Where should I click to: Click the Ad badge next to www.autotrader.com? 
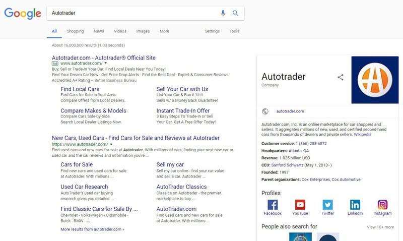tap(55, 63)
